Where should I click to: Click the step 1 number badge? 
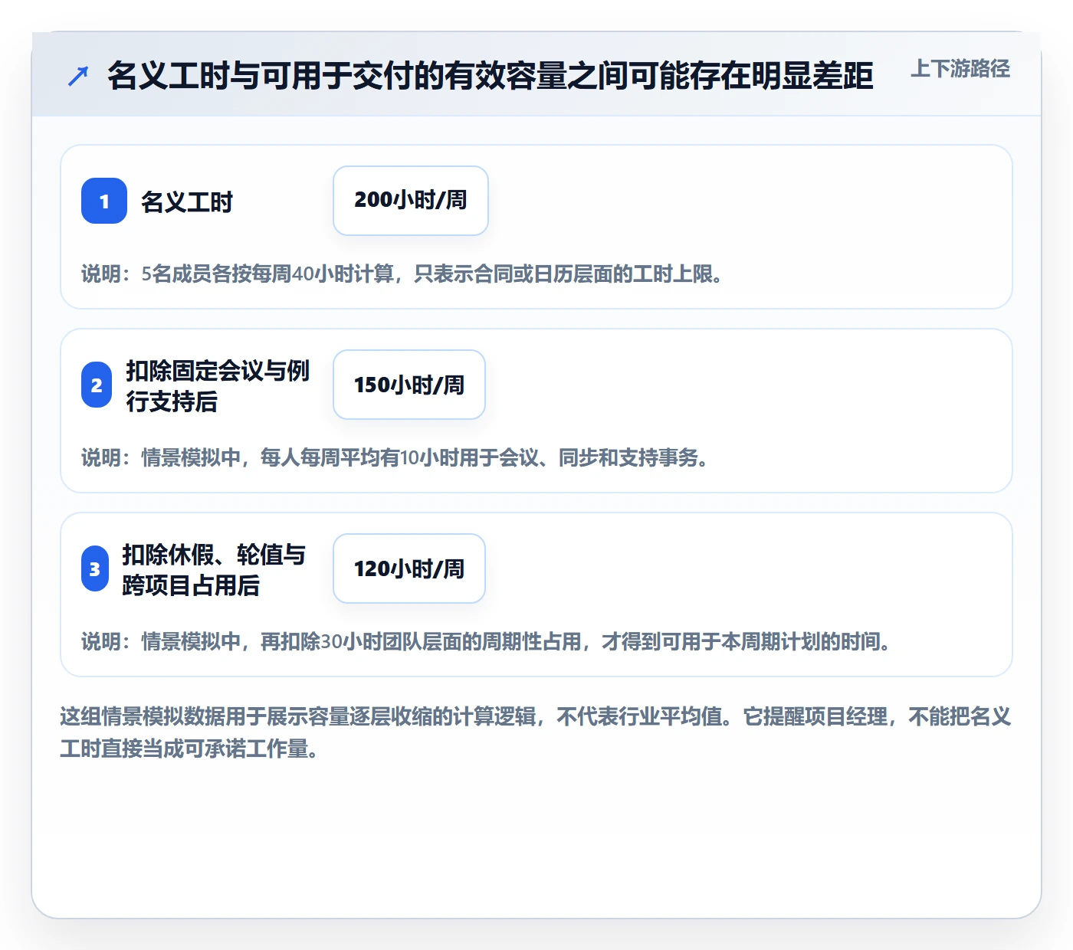pyautogui.click(x=104, y=201)
